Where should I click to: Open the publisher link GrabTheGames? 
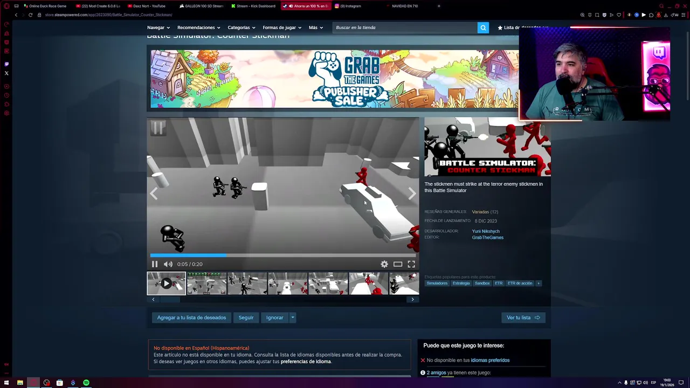[488, 238]
